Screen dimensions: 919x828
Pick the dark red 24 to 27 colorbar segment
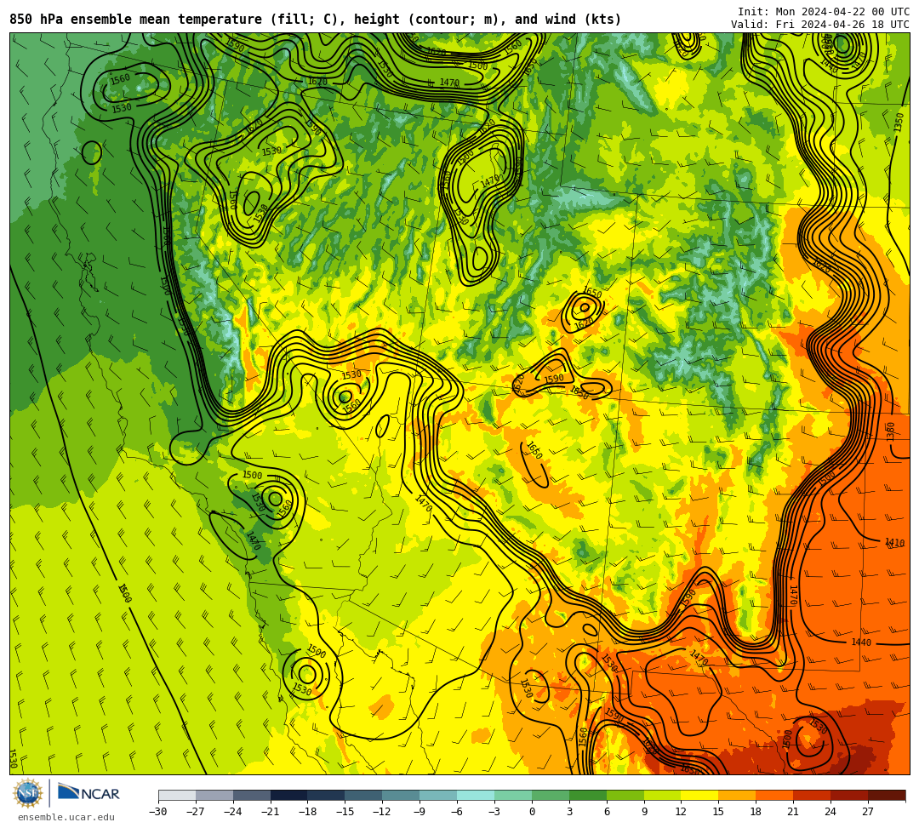tap(849, 795)
